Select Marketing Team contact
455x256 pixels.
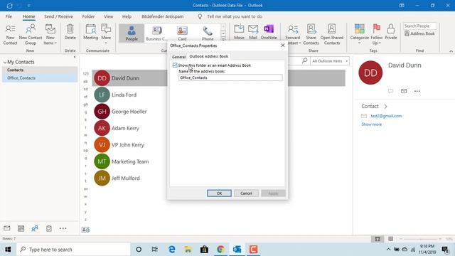[129, 161]
